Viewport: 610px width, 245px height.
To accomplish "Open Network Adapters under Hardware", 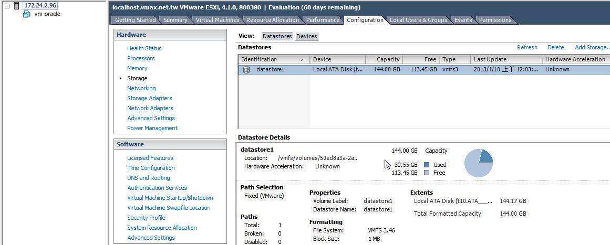I will 150,108.
